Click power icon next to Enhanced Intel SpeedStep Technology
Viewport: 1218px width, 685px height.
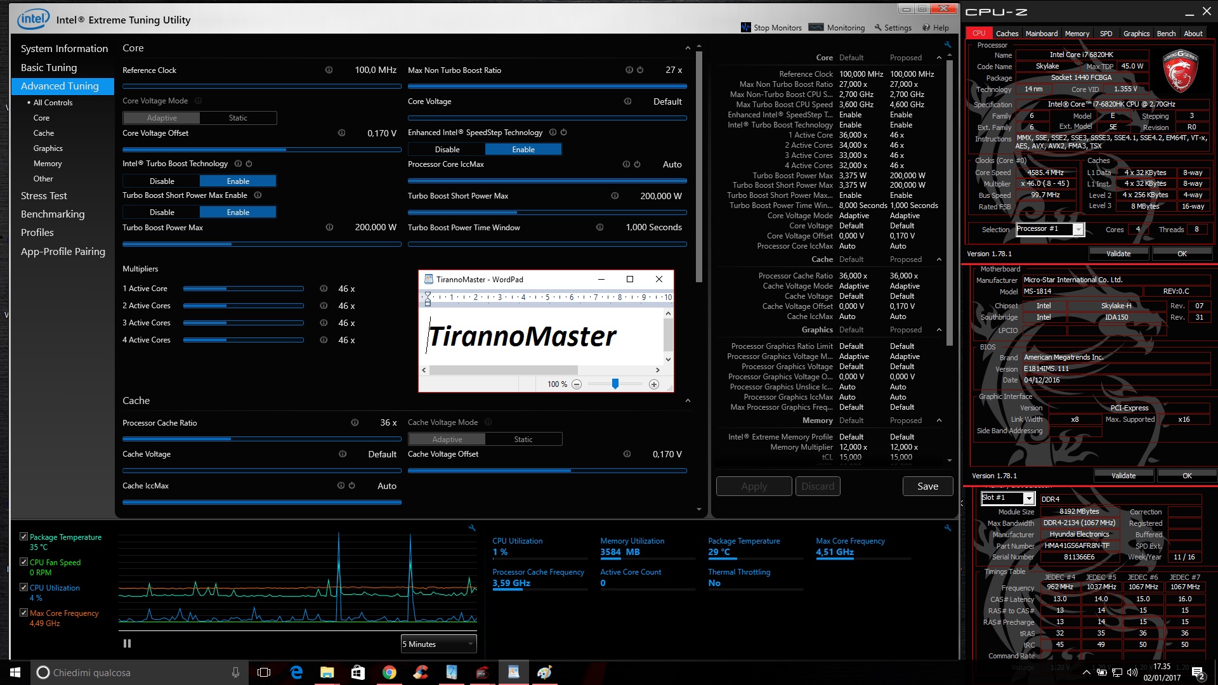563,133
